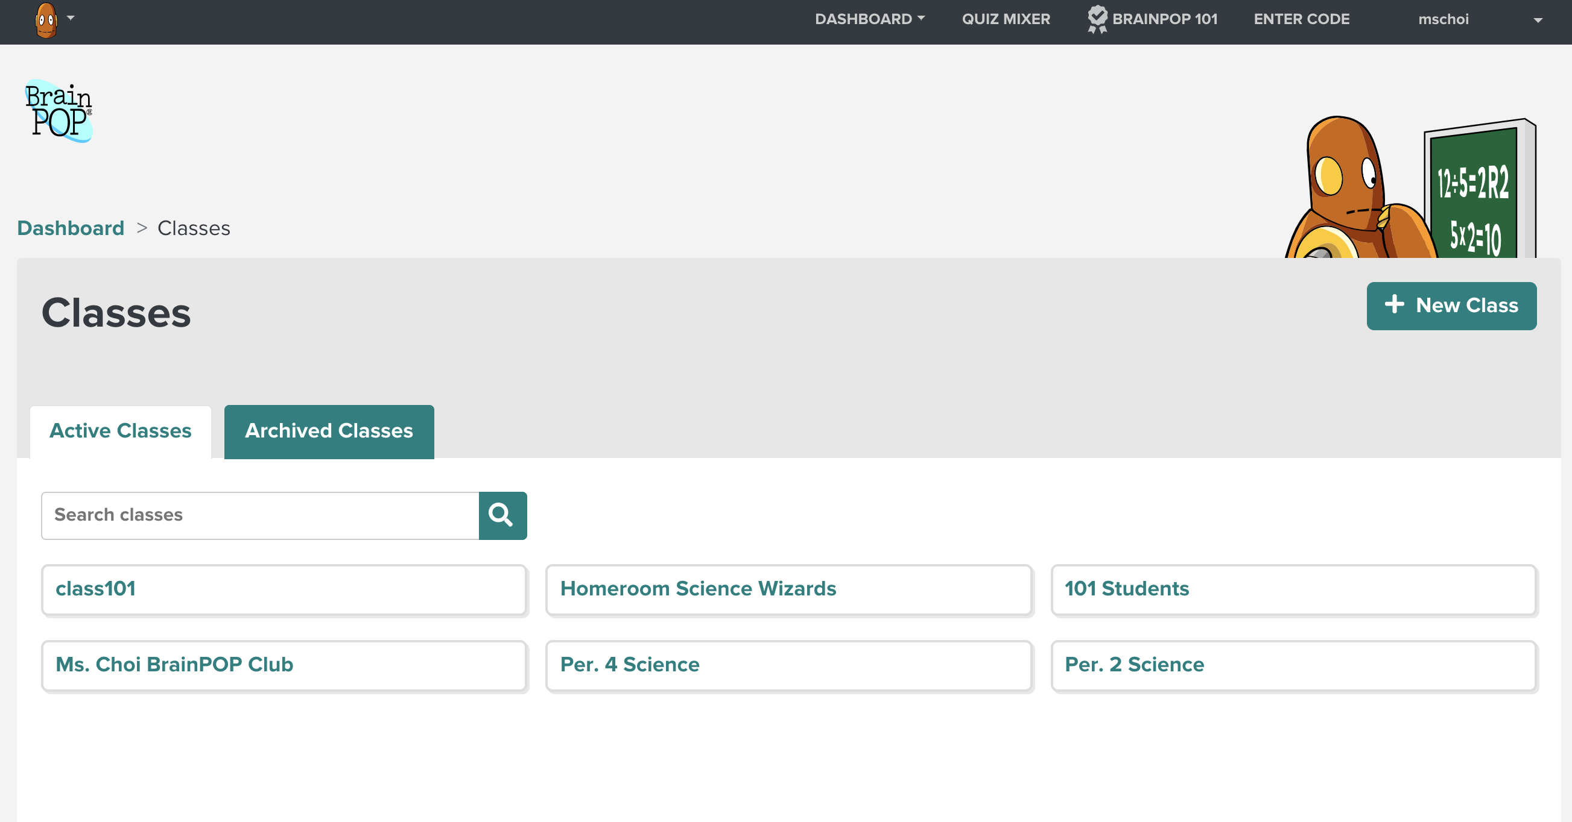Click the user menu dropdown arrow at the far right of the top bar

tap(1538, 20)
